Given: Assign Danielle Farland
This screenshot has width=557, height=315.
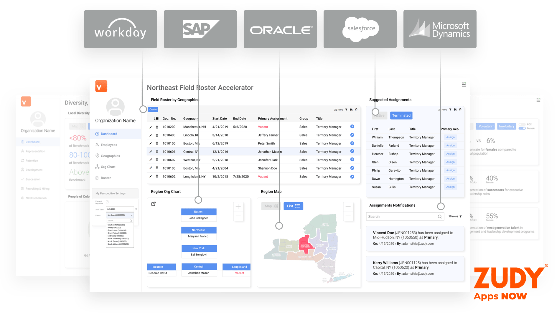Looking at the screenshot, I should coord(450,145).
